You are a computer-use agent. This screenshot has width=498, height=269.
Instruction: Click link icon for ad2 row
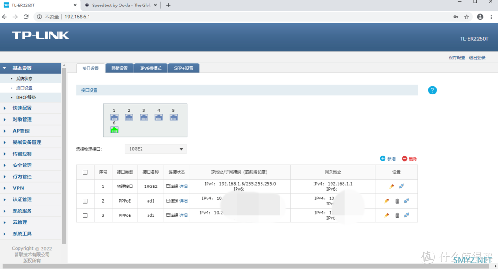[407, 215]
